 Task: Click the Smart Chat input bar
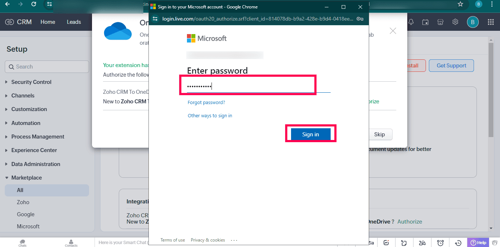click(x=123, y=243)
